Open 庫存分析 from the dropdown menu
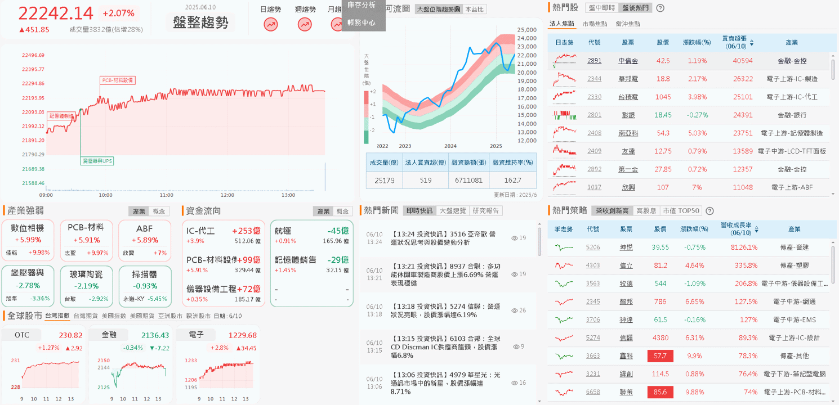The width and height of the screenshot is (839, 405). [362, 5]
